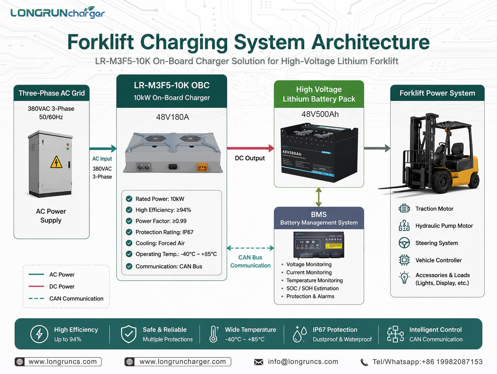Image resolution: width=497 pixels, height=374 pixels.
Task: Click the Safe & Reliable shield icon
Action: click(x=128, y=334)
